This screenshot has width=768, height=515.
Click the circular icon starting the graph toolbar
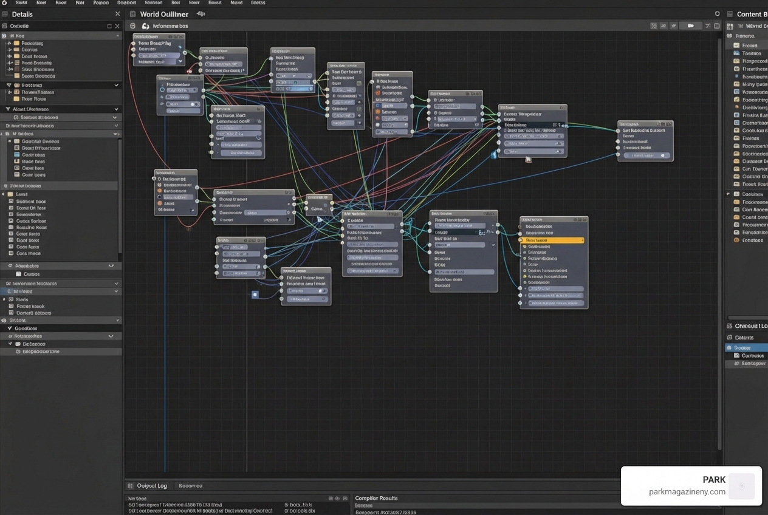(133, 26)
